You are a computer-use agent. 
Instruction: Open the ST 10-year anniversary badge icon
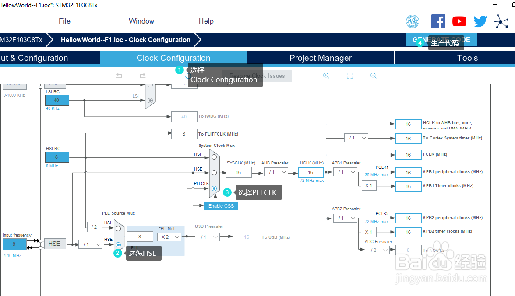(x=413, y=21)
